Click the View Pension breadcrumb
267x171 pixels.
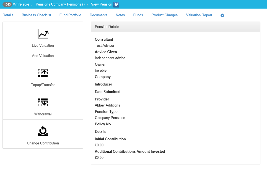coord(102,4)
